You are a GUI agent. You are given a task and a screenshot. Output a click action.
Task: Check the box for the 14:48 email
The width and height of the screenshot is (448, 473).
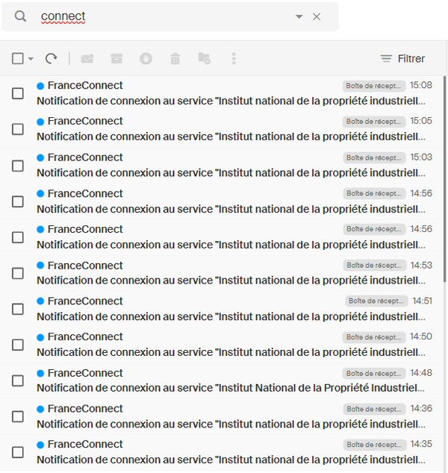click(17, 380)
